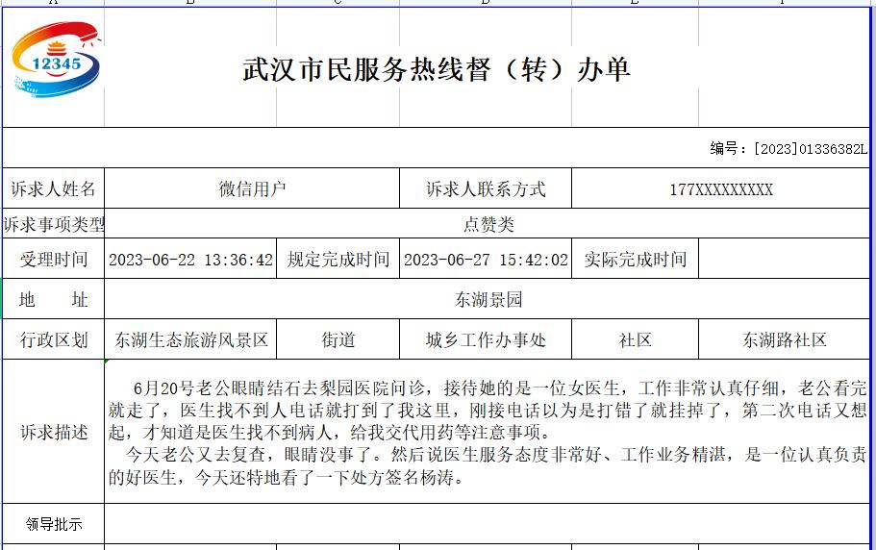The width and height of the screenshot is (876, 550).
Task: Select the 编号 [2023]01336382L cell
Action: click(788, 148)
